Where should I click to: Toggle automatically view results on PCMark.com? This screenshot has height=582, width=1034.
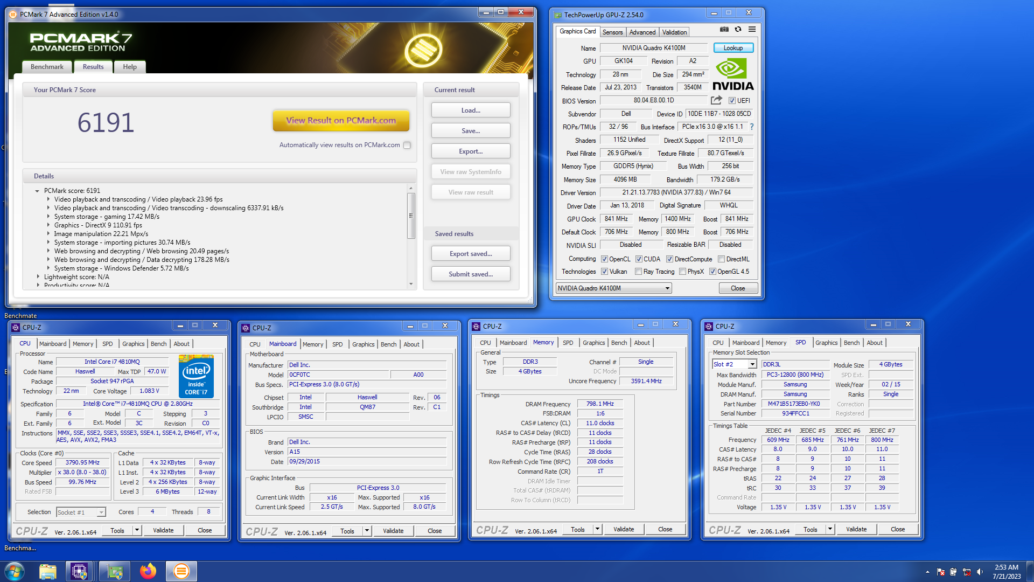tap(407, 145)
